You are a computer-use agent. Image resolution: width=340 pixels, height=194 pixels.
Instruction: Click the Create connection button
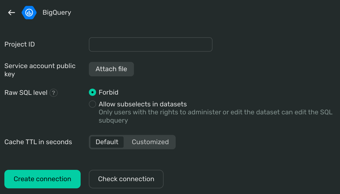pyautogui.click(x=42, y=179)
